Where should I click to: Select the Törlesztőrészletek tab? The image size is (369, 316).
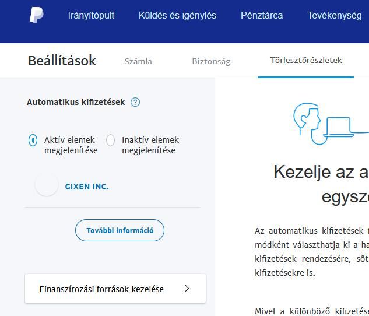(x=306, y=61)
